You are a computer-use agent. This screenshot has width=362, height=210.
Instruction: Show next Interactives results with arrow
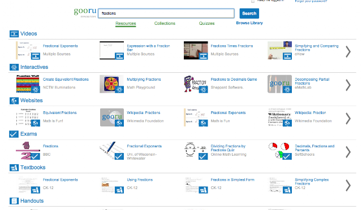(348, 85)
